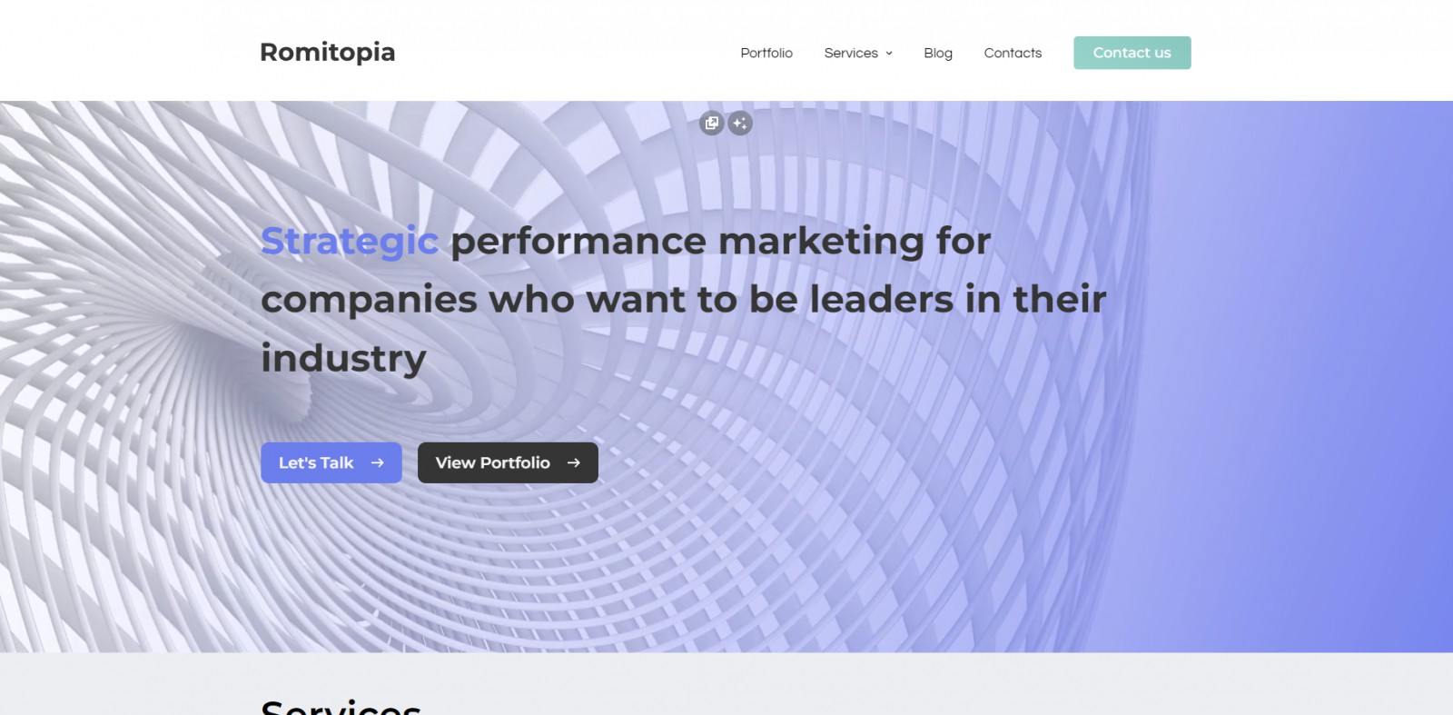
Task: Click the highlighted word Strategic
Action: click(350, 241)
